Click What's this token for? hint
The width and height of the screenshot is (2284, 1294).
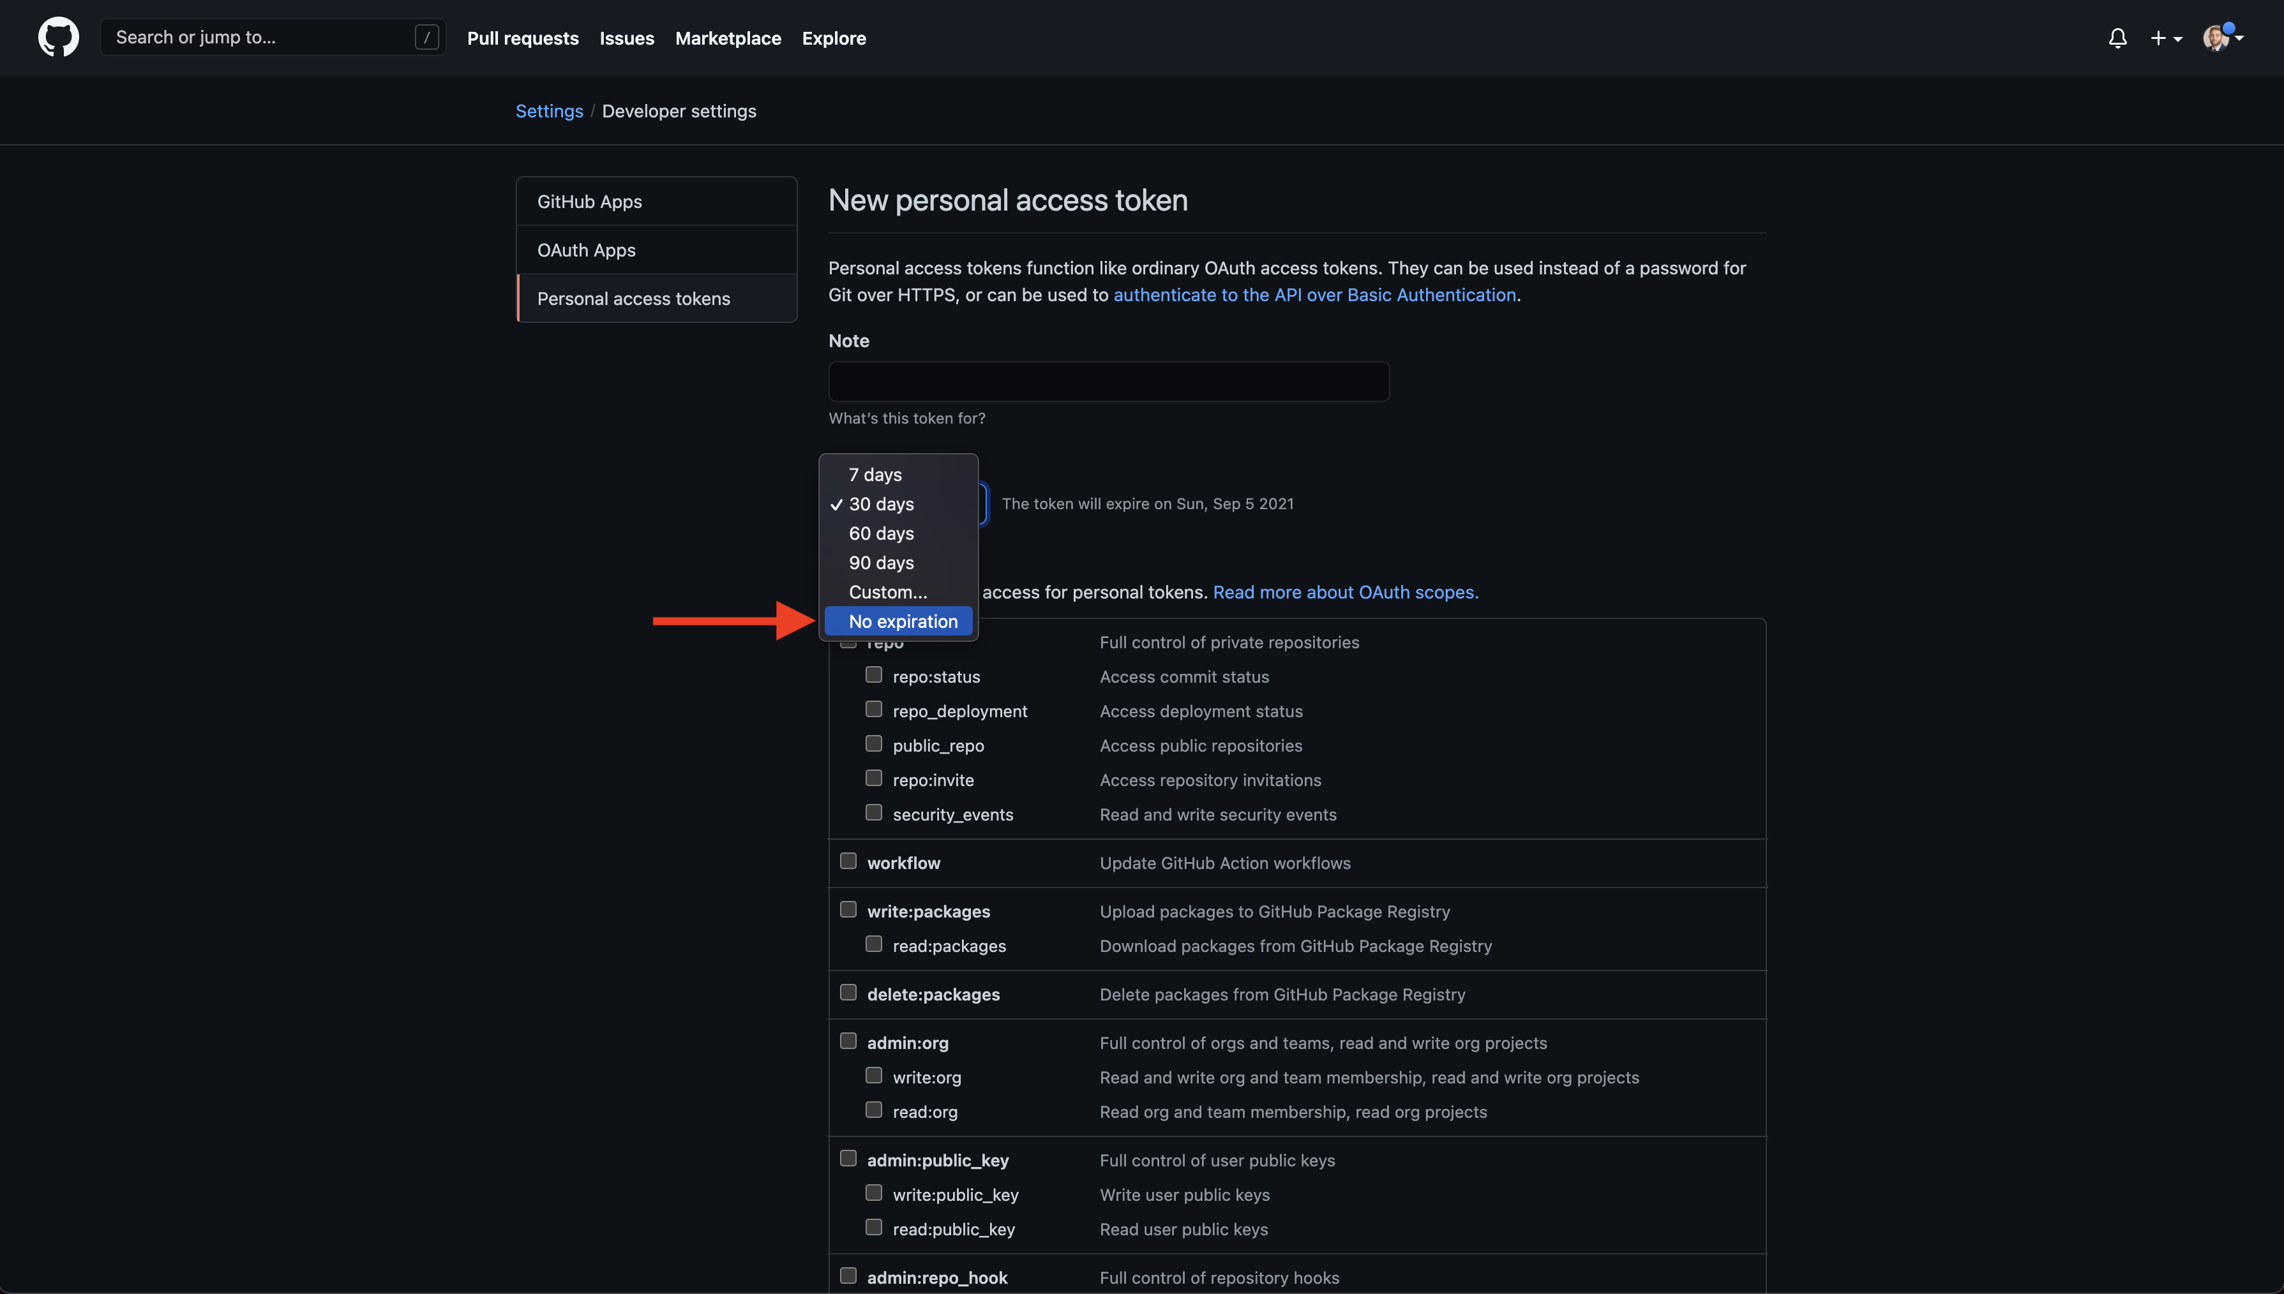tap(907, 419)
